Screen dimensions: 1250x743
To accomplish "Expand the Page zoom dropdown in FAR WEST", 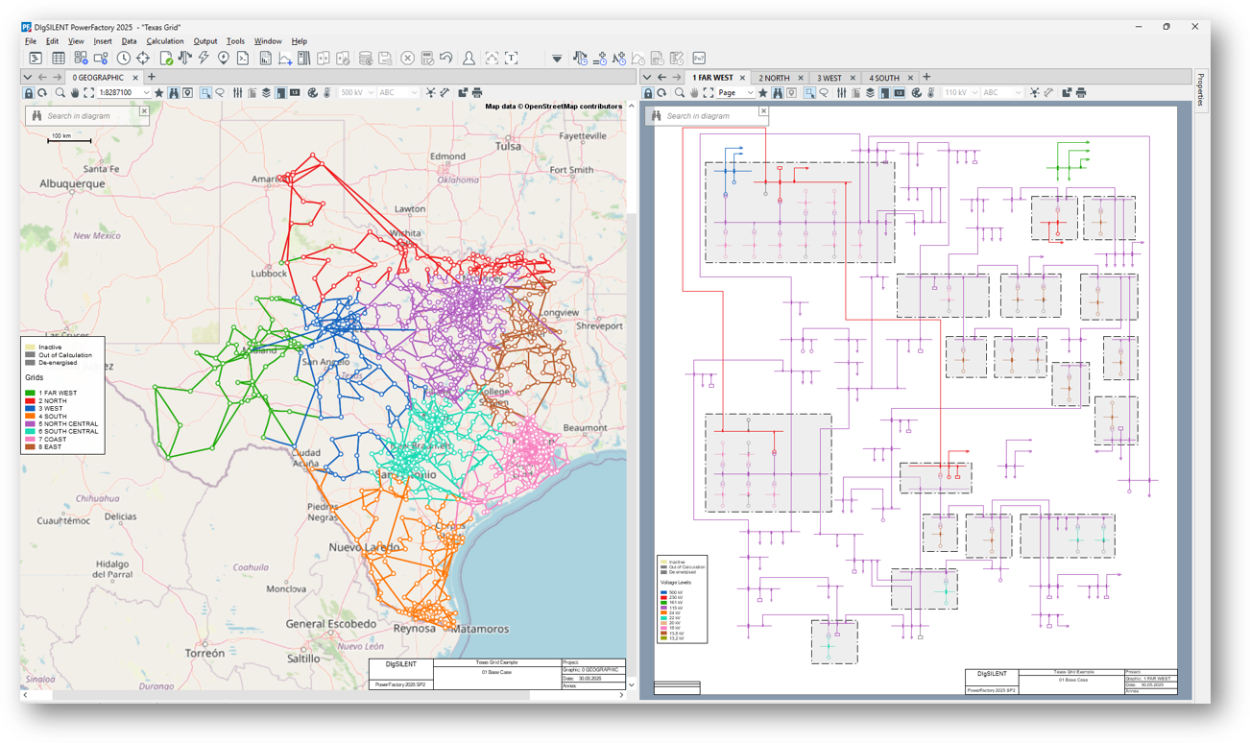I will pos(749,93).
